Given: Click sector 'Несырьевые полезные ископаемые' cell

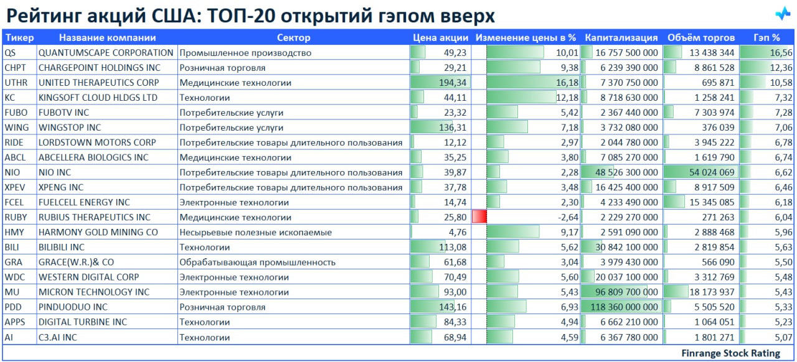Looking at the screenshot, I should [293, 232].
